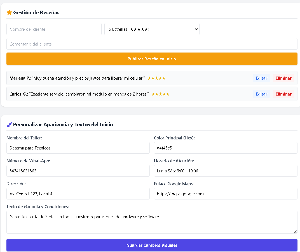The width and height of the screenshot is (300, 252).
Task: Save with Guardar Cambios Visuales button
Action: [152, 245]
